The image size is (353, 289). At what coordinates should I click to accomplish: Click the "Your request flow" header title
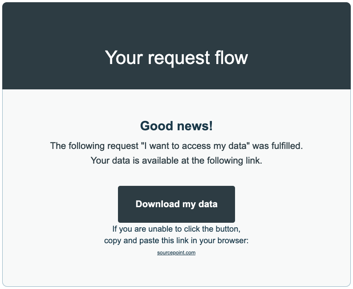pos(176,58)
